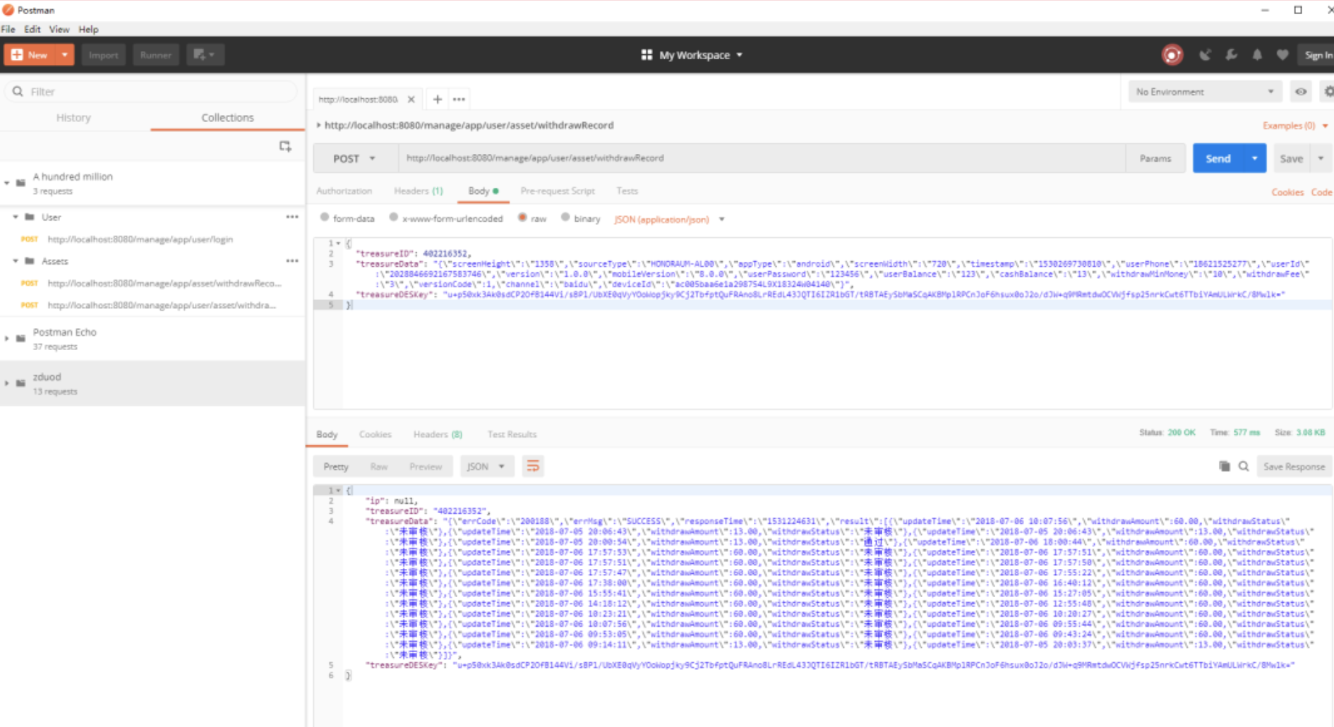Click the Send button

pos(1218,159)
